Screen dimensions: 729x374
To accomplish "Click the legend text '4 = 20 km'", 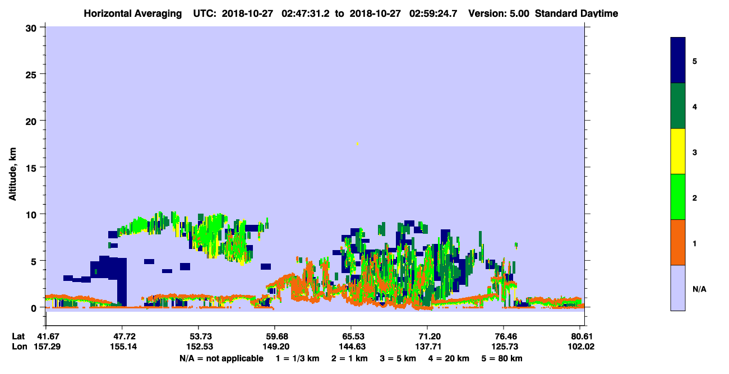I will tap(449, 358).
